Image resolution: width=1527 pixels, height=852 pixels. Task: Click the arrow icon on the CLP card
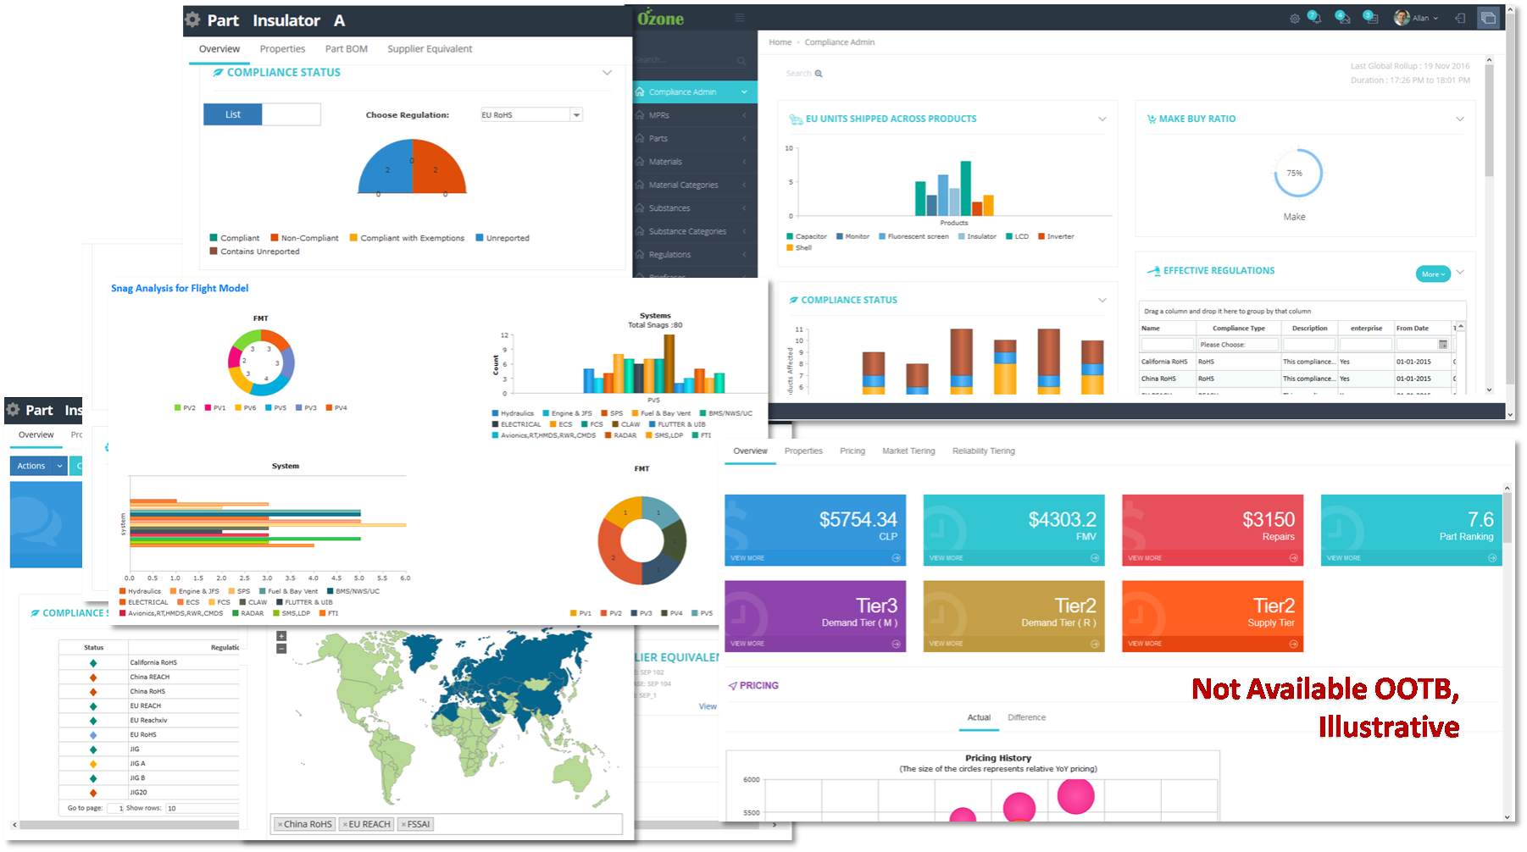[x=896, y=558]
